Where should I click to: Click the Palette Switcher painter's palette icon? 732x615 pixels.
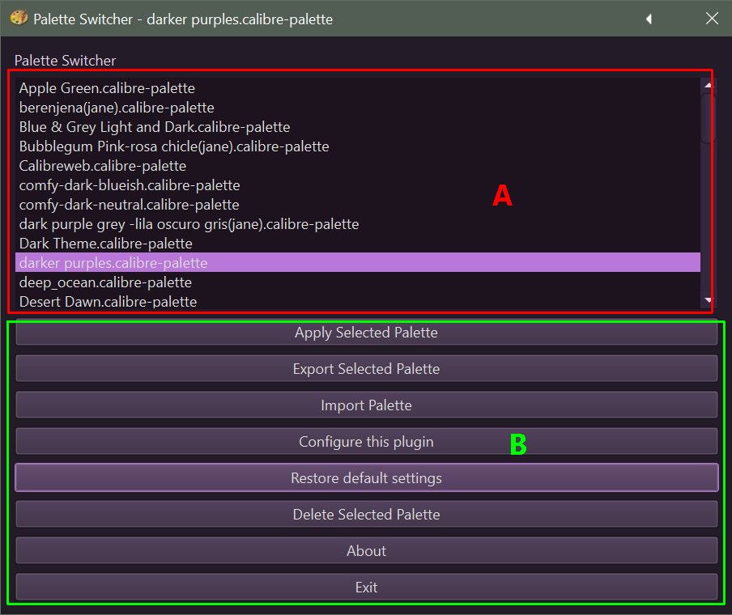[19, 18]
